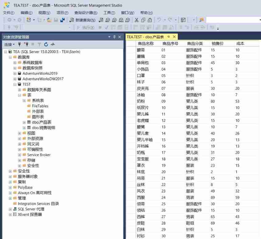The height and width of the screenshot is (239, 261).
Task: Pin the dbo.产品表 document tab
Action: tap(169, 37)
